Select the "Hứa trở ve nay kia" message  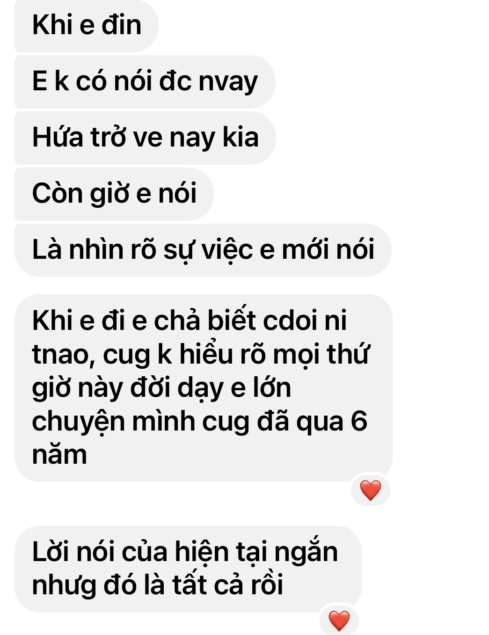click(145, 138)
